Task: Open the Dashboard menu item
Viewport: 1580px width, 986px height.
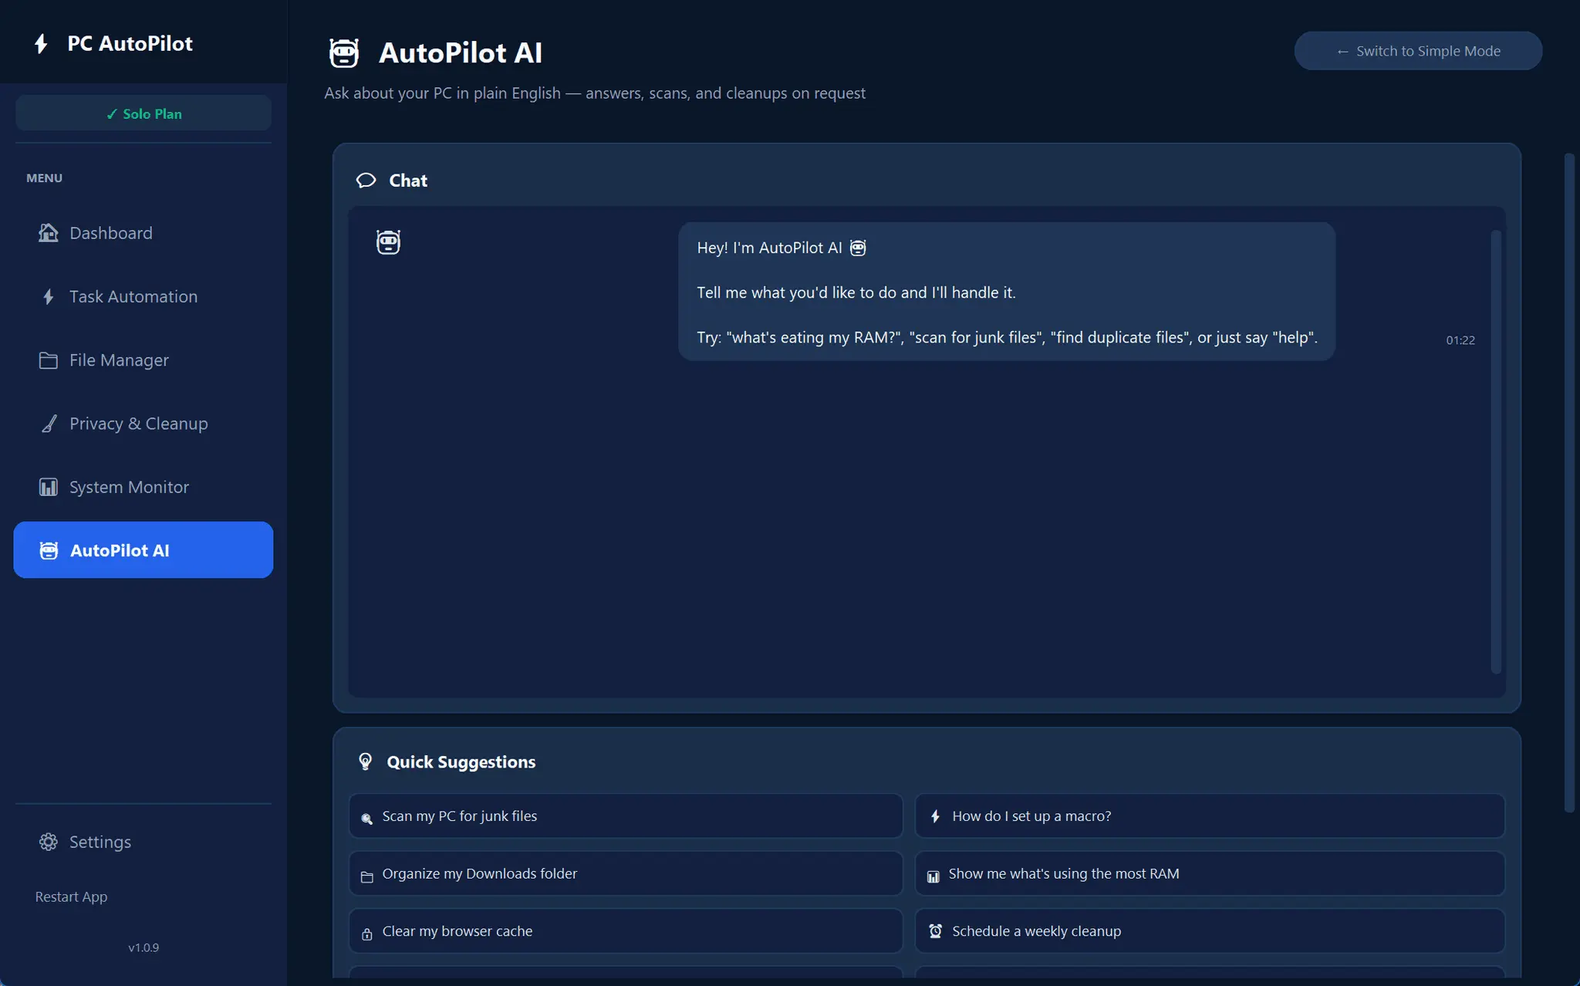Action: pyautogui.click(x=143, y=233)
